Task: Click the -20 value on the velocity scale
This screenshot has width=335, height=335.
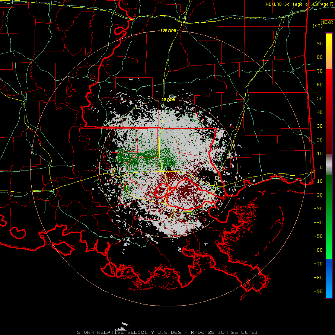Action: tap(318, 195)
